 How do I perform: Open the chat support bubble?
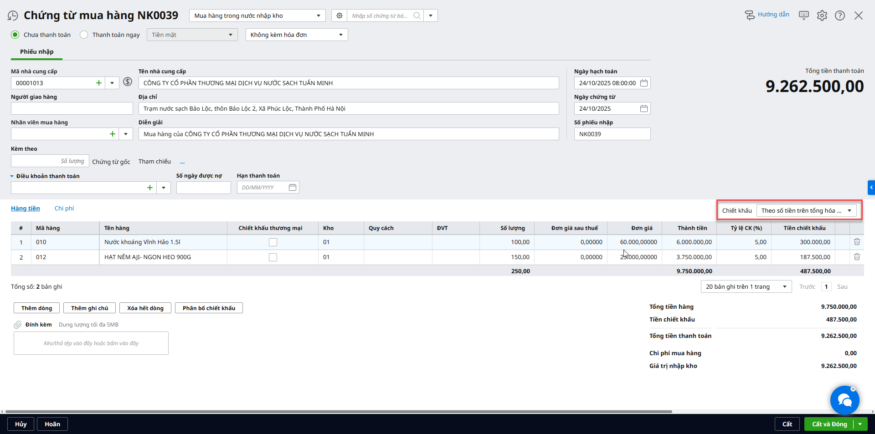pyautogui.click(x=844, y=400)
